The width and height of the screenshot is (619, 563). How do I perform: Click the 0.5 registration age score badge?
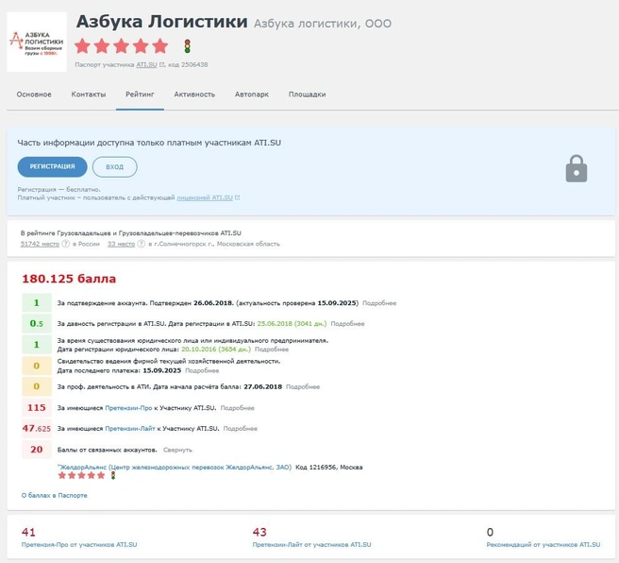[37, 323]
